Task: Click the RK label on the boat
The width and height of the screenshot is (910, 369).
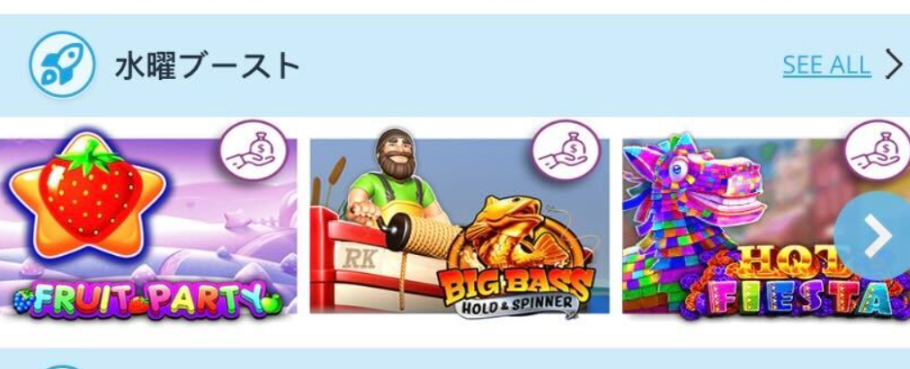Action: pos(360,258)
